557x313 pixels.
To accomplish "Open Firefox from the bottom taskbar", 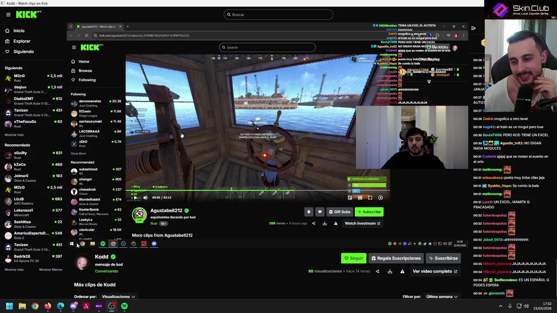I will (x=48, y=306).
